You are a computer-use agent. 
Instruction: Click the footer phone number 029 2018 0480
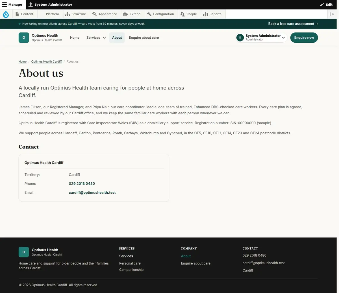click(255, 255)
